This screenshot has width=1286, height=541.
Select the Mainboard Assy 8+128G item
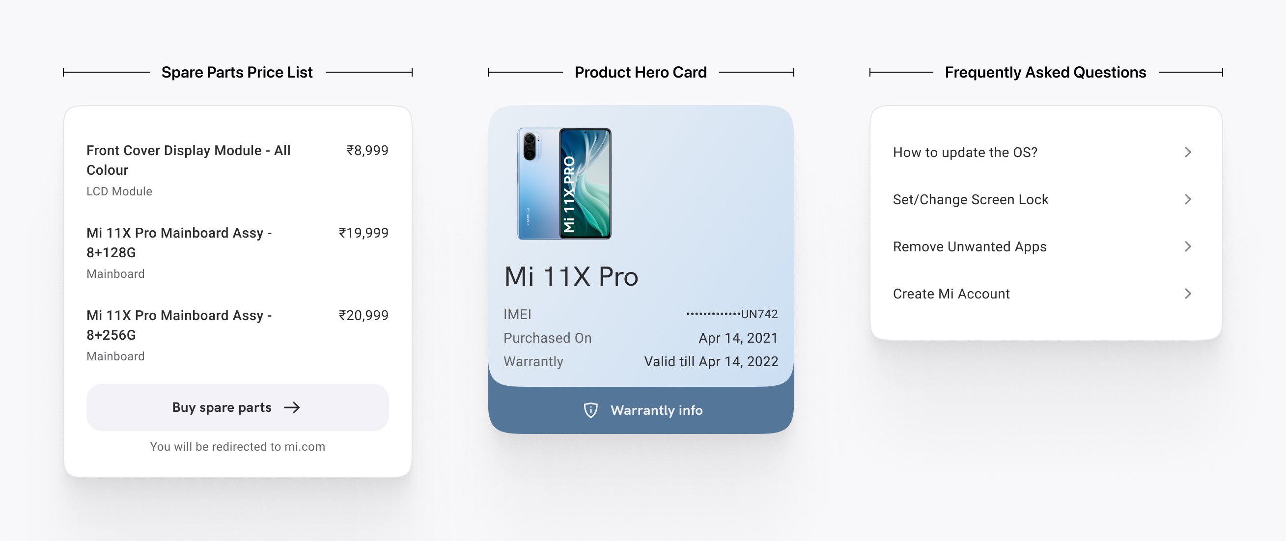179,243
